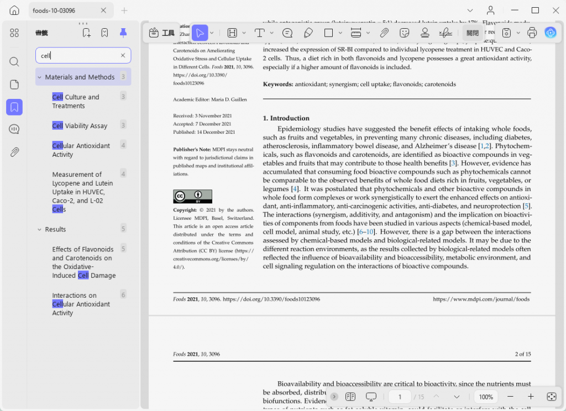Select the text box T tool
This screenshot has width=566, height=411.
coord(260,33)
